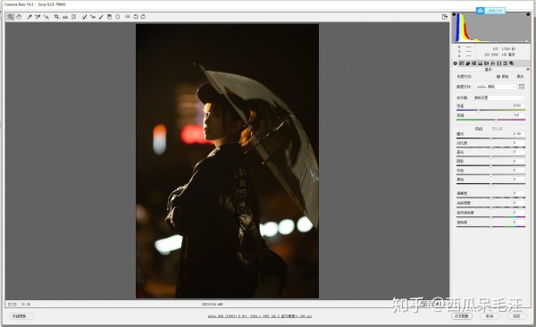The width and height of the screenshot is (536, 327).
Task: Select the Radial Filter tool
Action: click(x=118, y=17)
